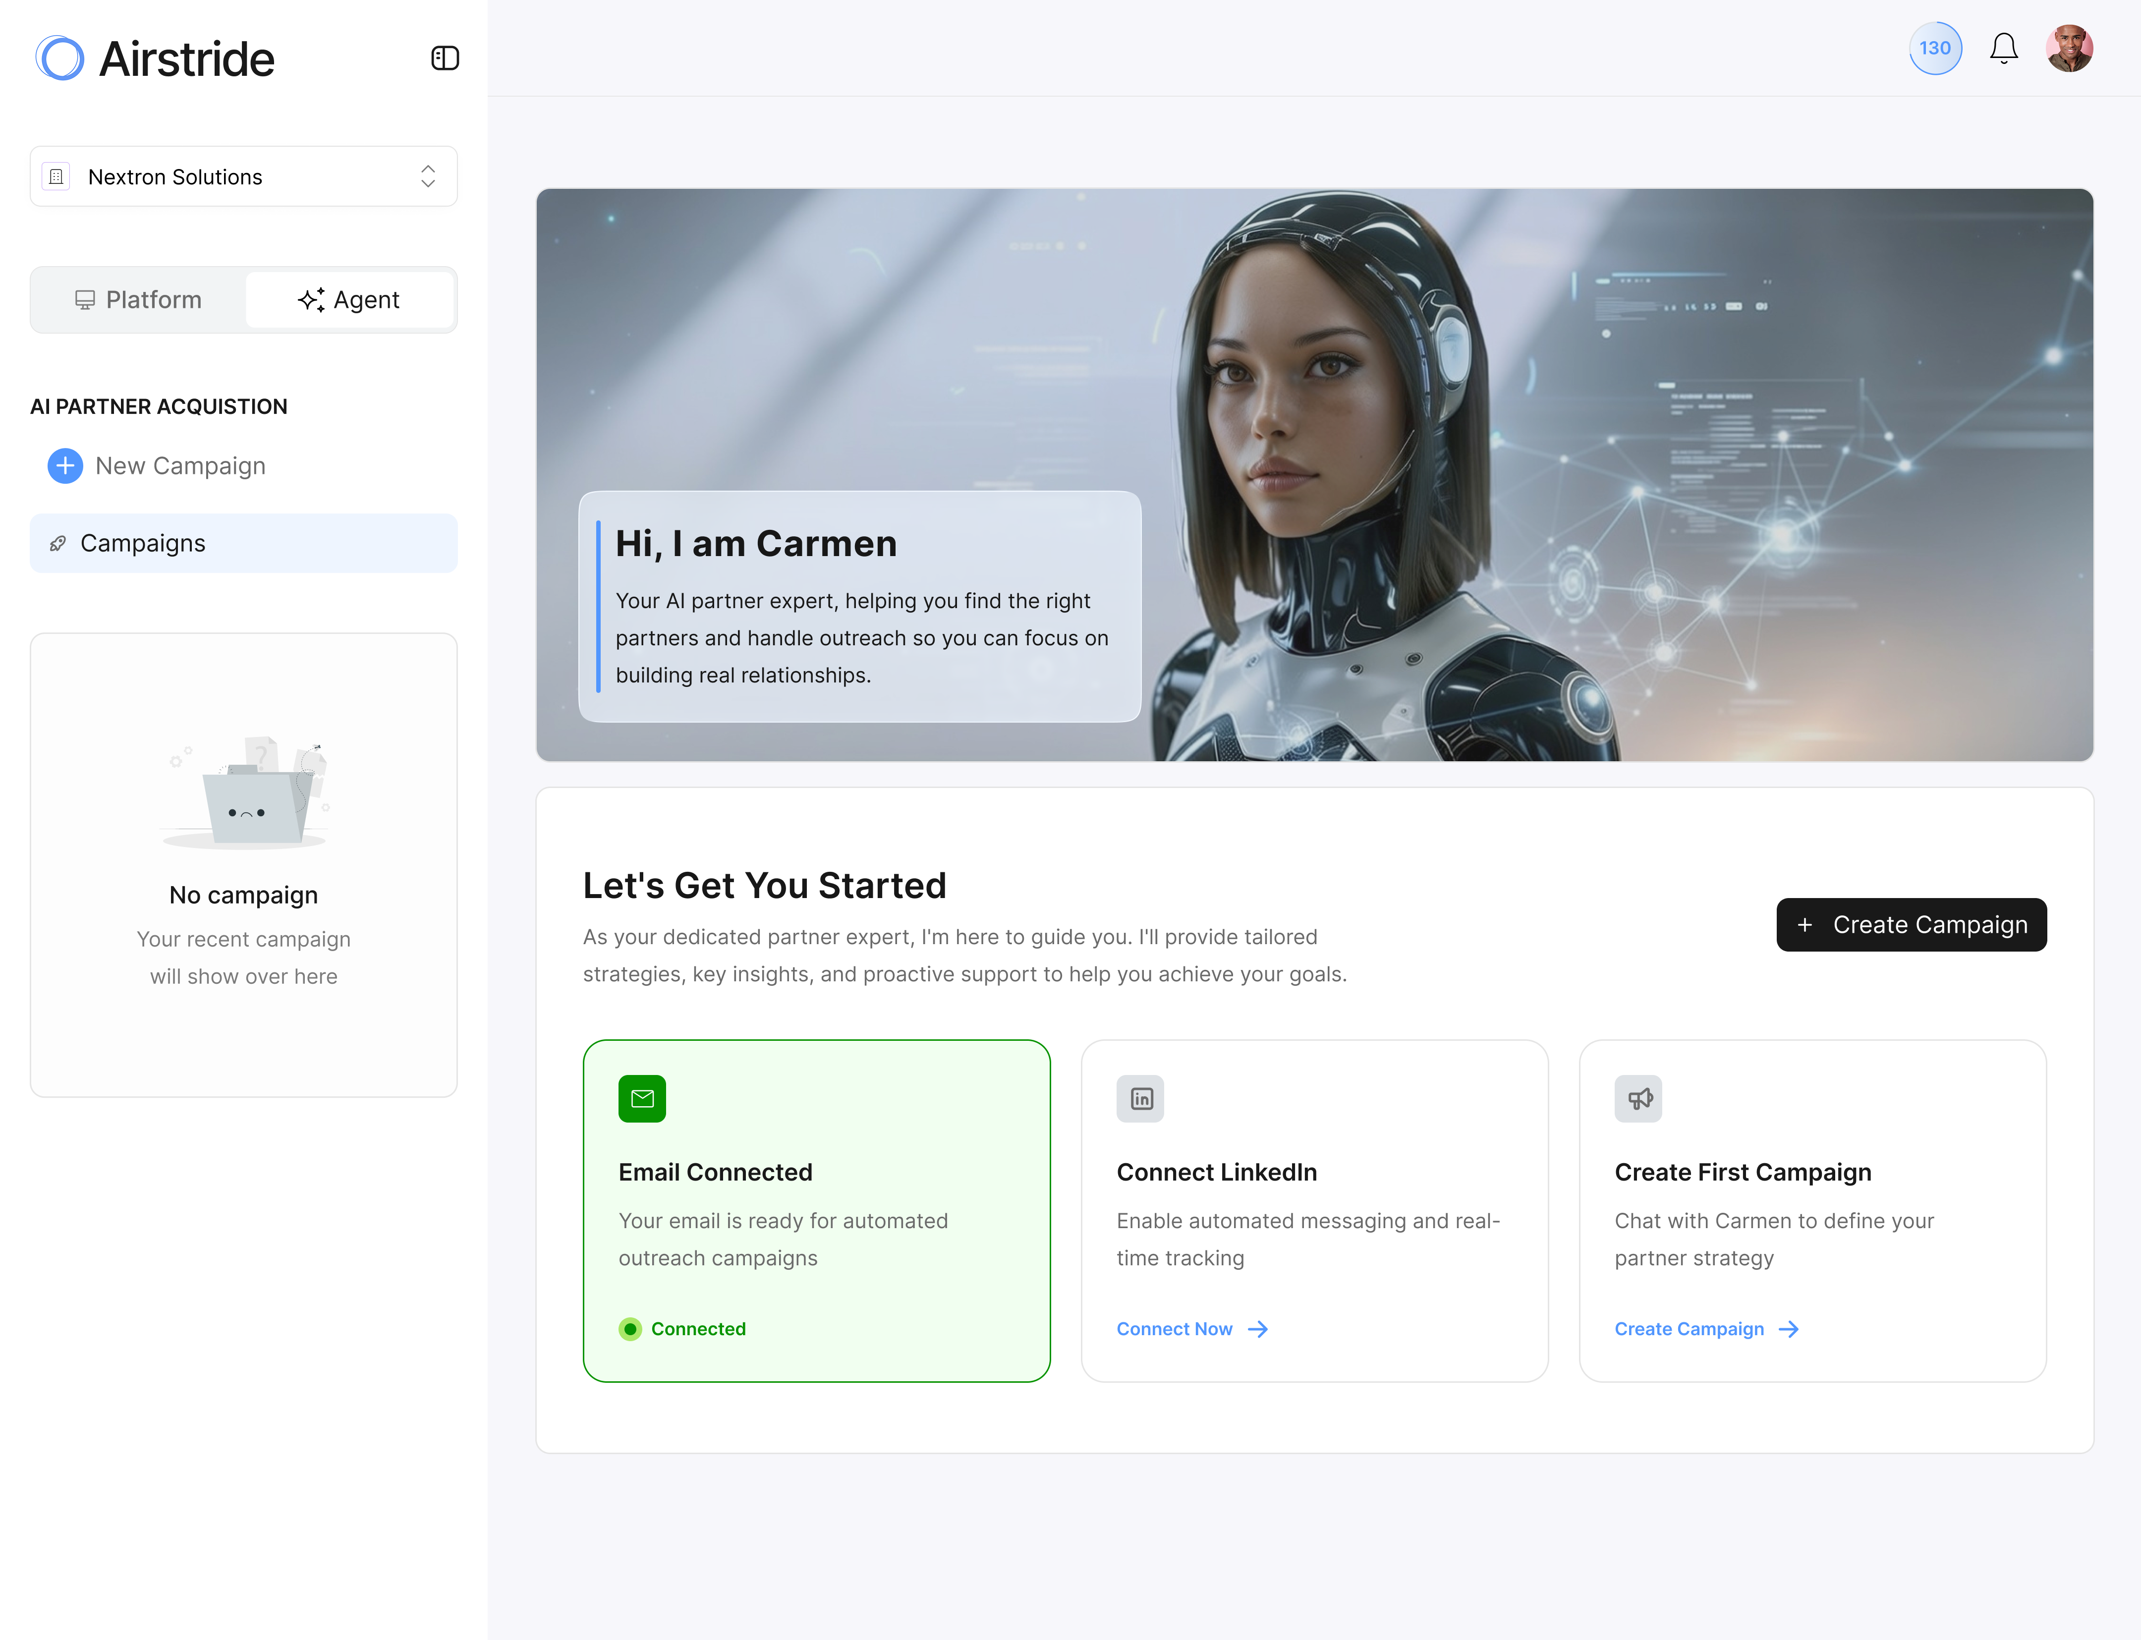Image resolution: width=2141 pixels, height=1640 pixels.
Task: Select the Agent mode toggle
Action: (350, 300)
